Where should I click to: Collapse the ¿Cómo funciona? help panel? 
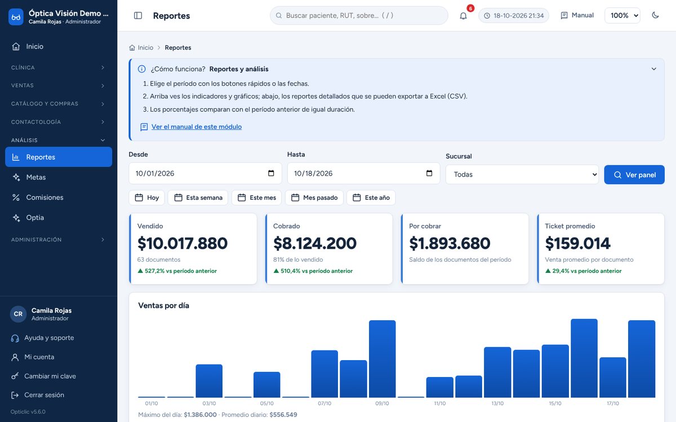[x=654, y=69]
